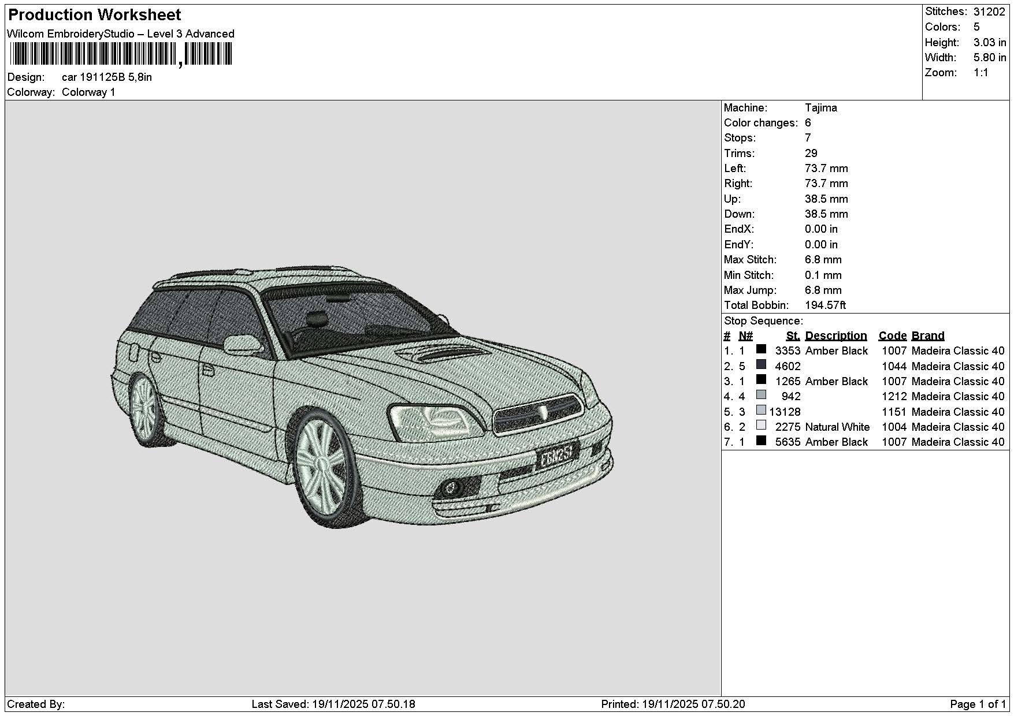Select thread code '1004' in stop row 6
Screen dimensions: 1014x716
(894, 427)
